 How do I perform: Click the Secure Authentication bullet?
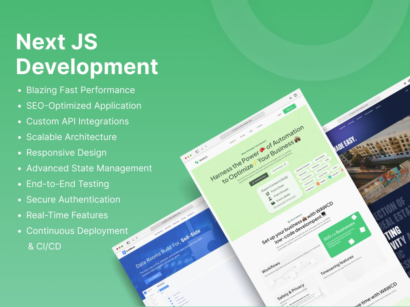[73, 200]
